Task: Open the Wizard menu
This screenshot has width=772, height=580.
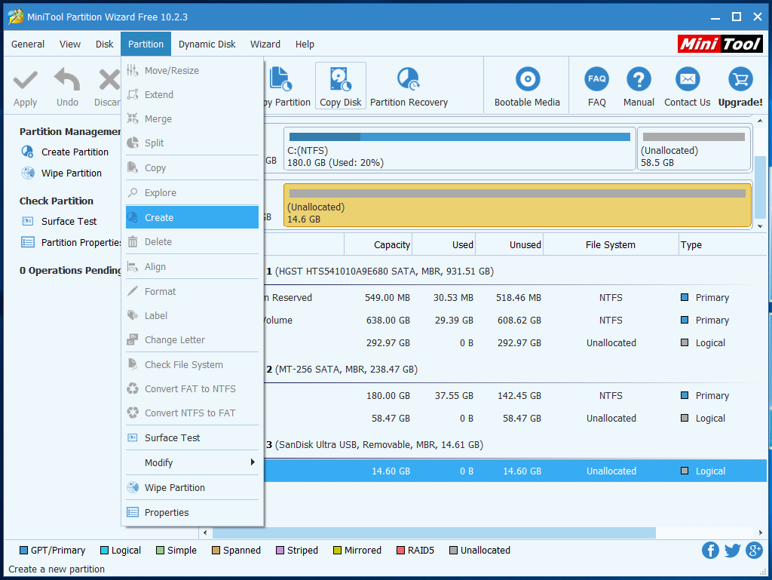Action: [x=265, y=44]
